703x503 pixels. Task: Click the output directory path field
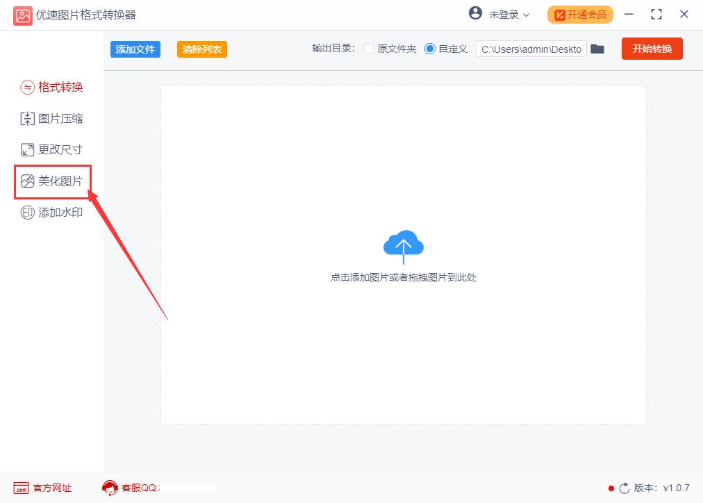point(531,49)
